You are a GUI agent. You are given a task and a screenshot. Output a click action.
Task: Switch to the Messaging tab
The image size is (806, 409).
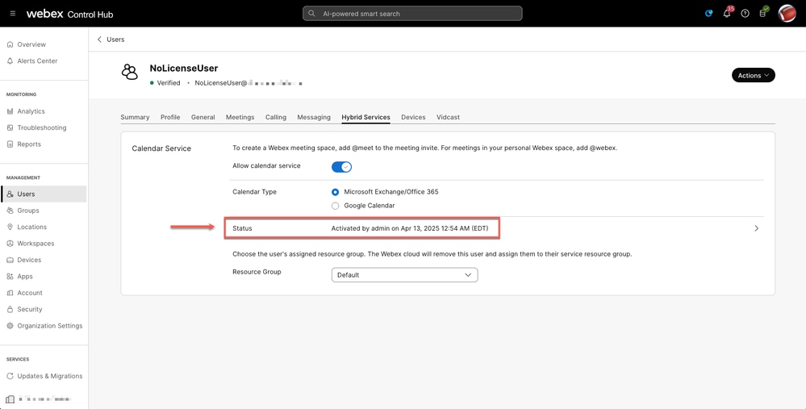click(314, 117)
